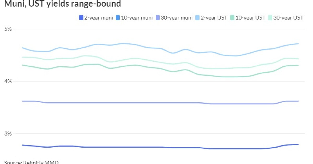Screen dimensions: 313x164
Task: Hide the "10-year UST" series via legend text
Action: coord(250,18)
